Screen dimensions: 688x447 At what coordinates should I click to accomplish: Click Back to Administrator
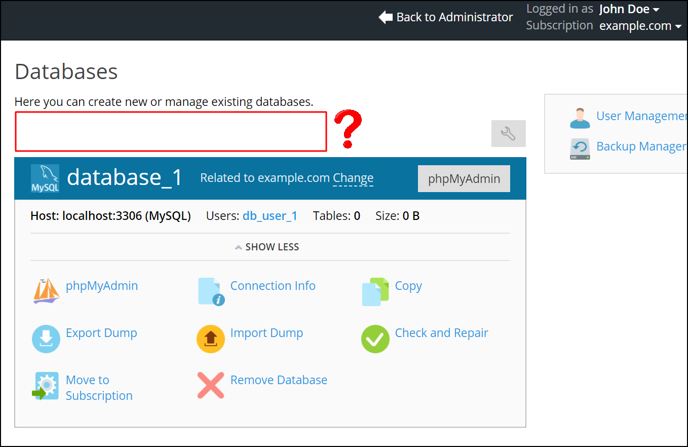pyautogui.click(x=446, y=17)
